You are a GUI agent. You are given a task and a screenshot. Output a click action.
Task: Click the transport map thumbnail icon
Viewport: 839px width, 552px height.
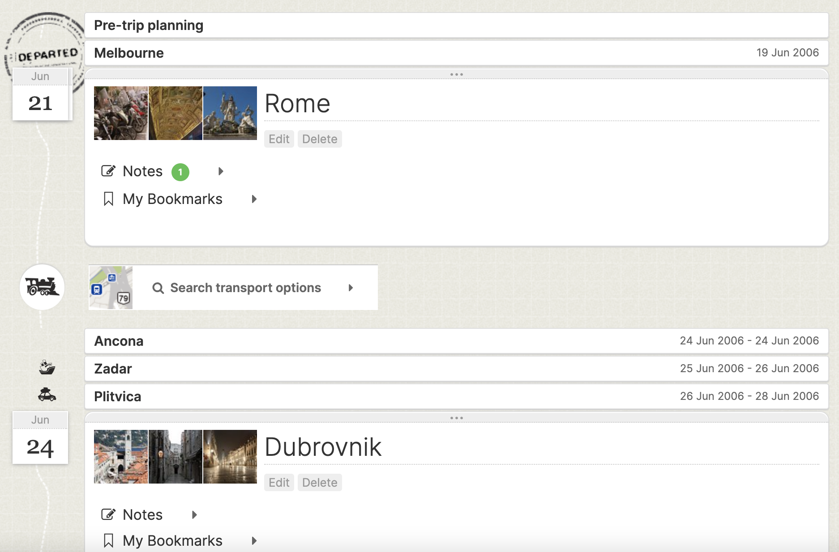(x=111, y=288)
